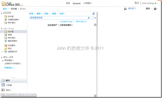This screenshot has height=98, width=162.
Task: Open the search scope dropdown arrow
Action: (92, 18)
